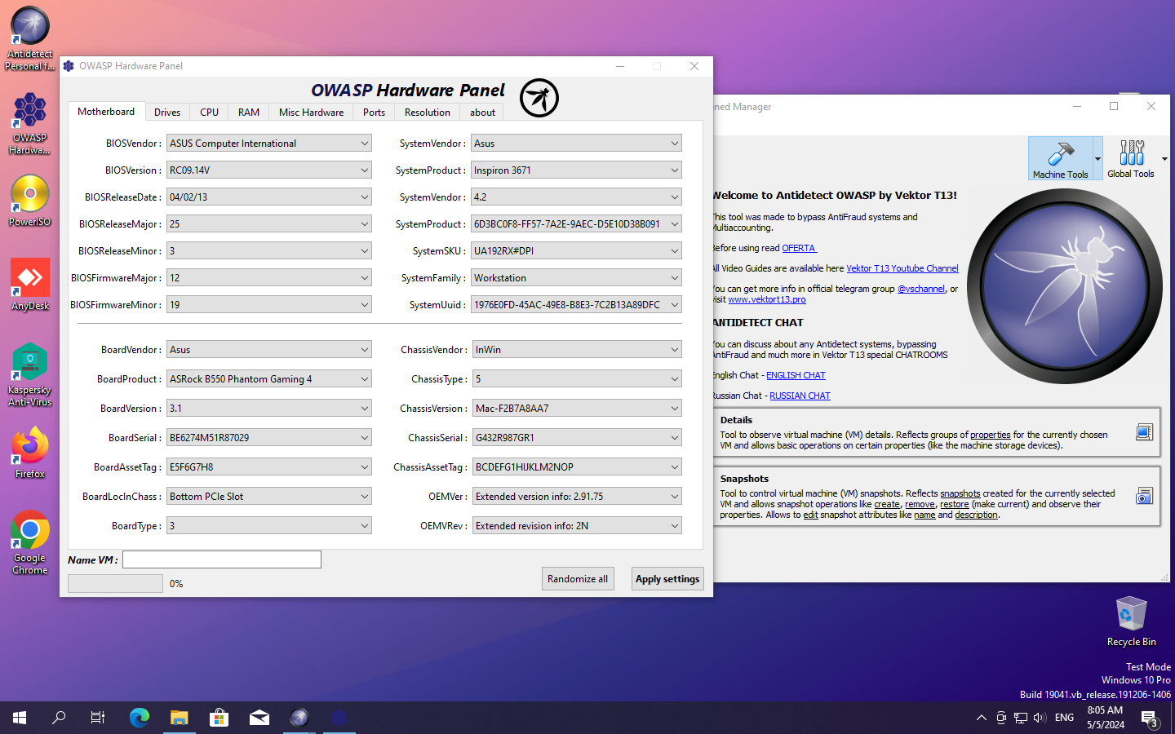Expand the BIOSVendor dropdown
Image resolution: width=1175 pixels, height=734 pixels.
[x=364, y=144]
